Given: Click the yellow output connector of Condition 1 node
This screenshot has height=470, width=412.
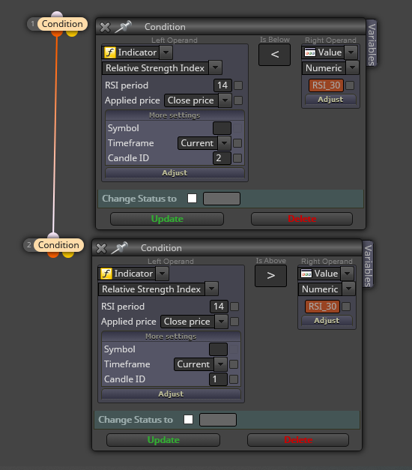Looking at the screenshot, I should [x=72, y=34].
